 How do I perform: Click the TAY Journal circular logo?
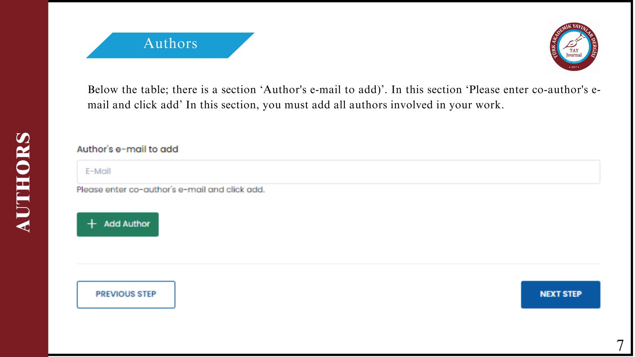coord(574,46)
